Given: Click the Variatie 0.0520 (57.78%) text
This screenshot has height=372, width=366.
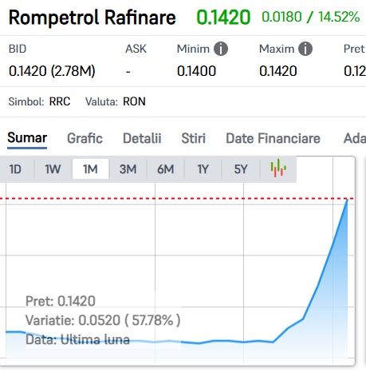Looking at the screenshot, I should click(103, 320).
